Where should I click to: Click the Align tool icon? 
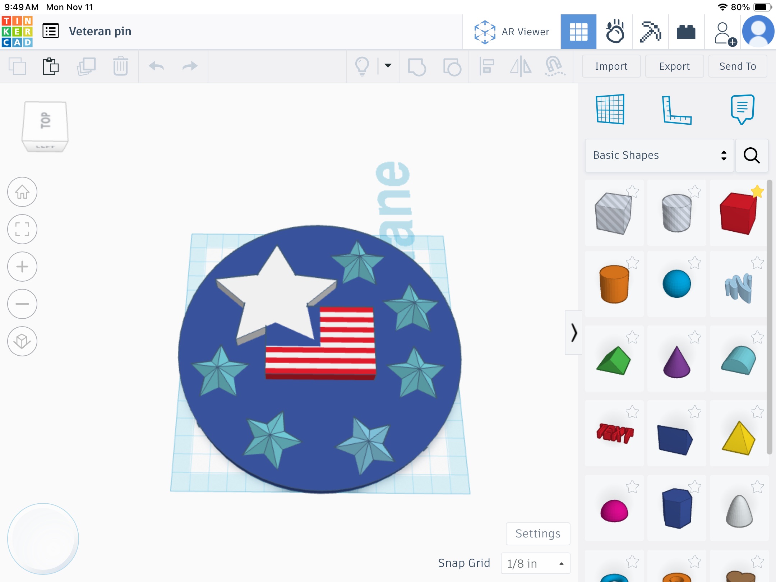pyautogui.click(x=487, y=66)
